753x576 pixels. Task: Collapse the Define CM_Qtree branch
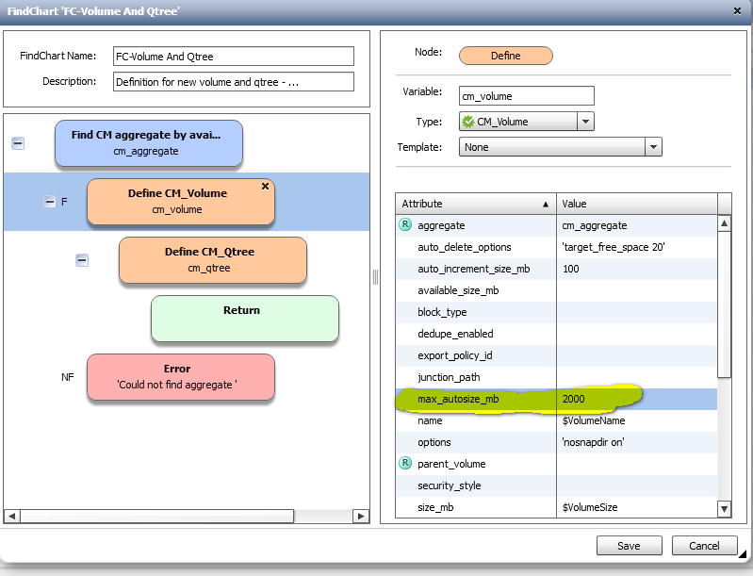point(82,260)
